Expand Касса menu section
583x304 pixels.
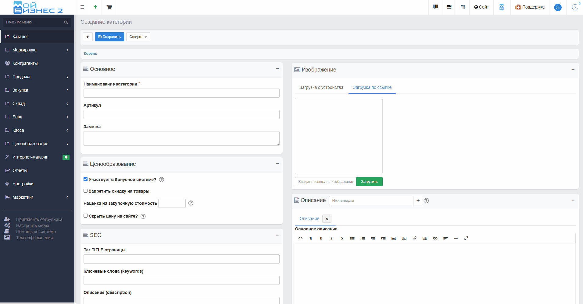coord(37,130)
